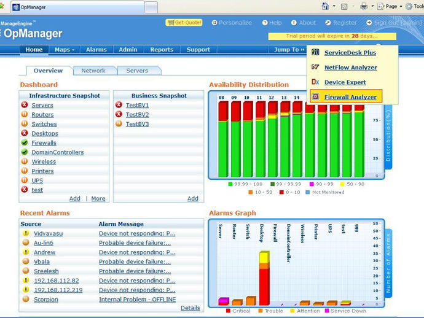Click the ServiceDesk Plus product icon

click(315, 52)
